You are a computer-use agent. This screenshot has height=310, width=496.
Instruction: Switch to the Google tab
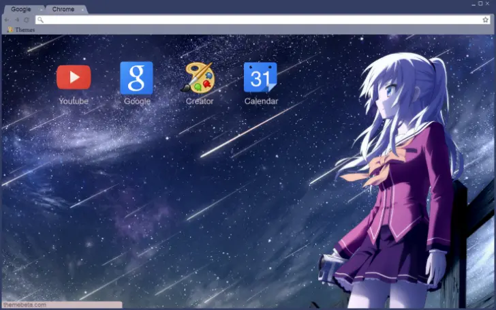[20, 10]
